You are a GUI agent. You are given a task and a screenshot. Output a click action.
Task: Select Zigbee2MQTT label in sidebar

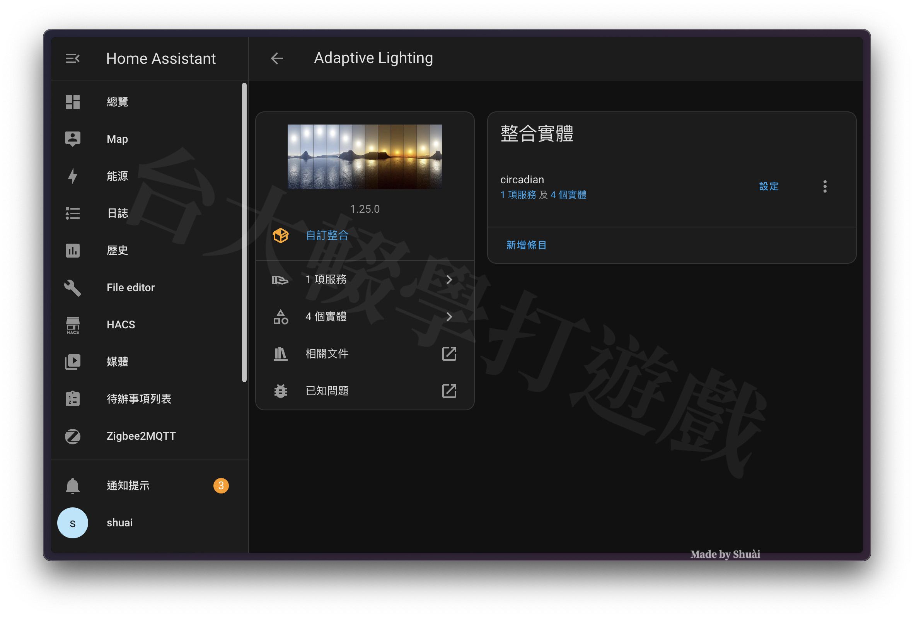141,436
